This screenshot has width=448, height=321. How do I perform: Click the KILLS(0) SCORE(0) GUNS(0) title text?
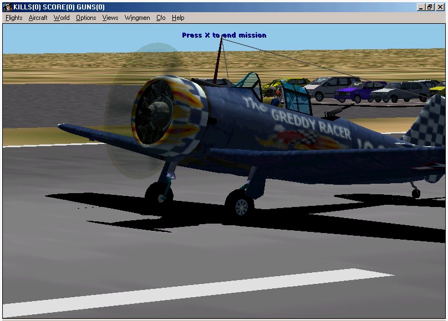tap(59, 7)
